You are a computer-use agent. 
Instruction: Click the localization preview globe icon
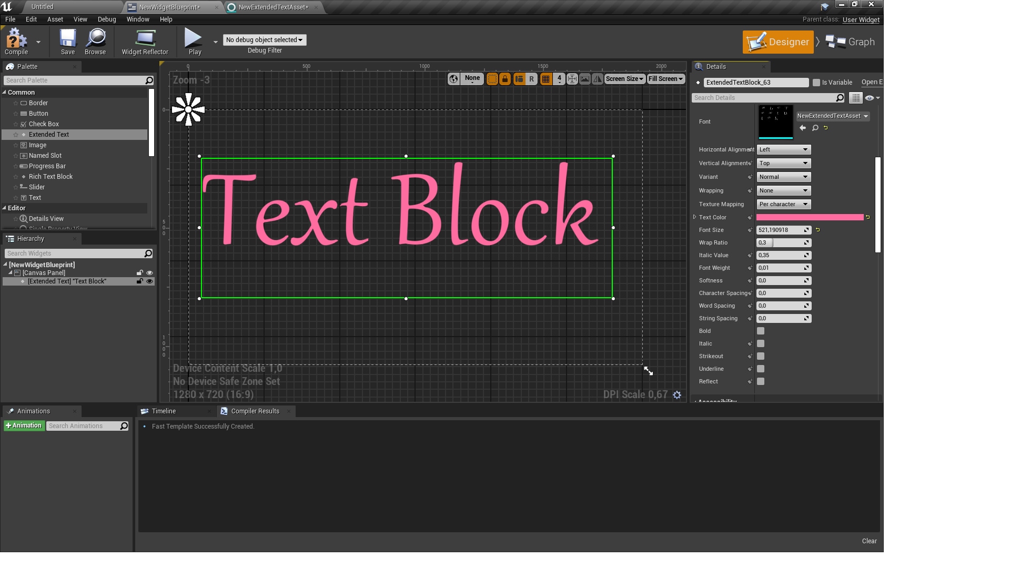coord(453,79)
